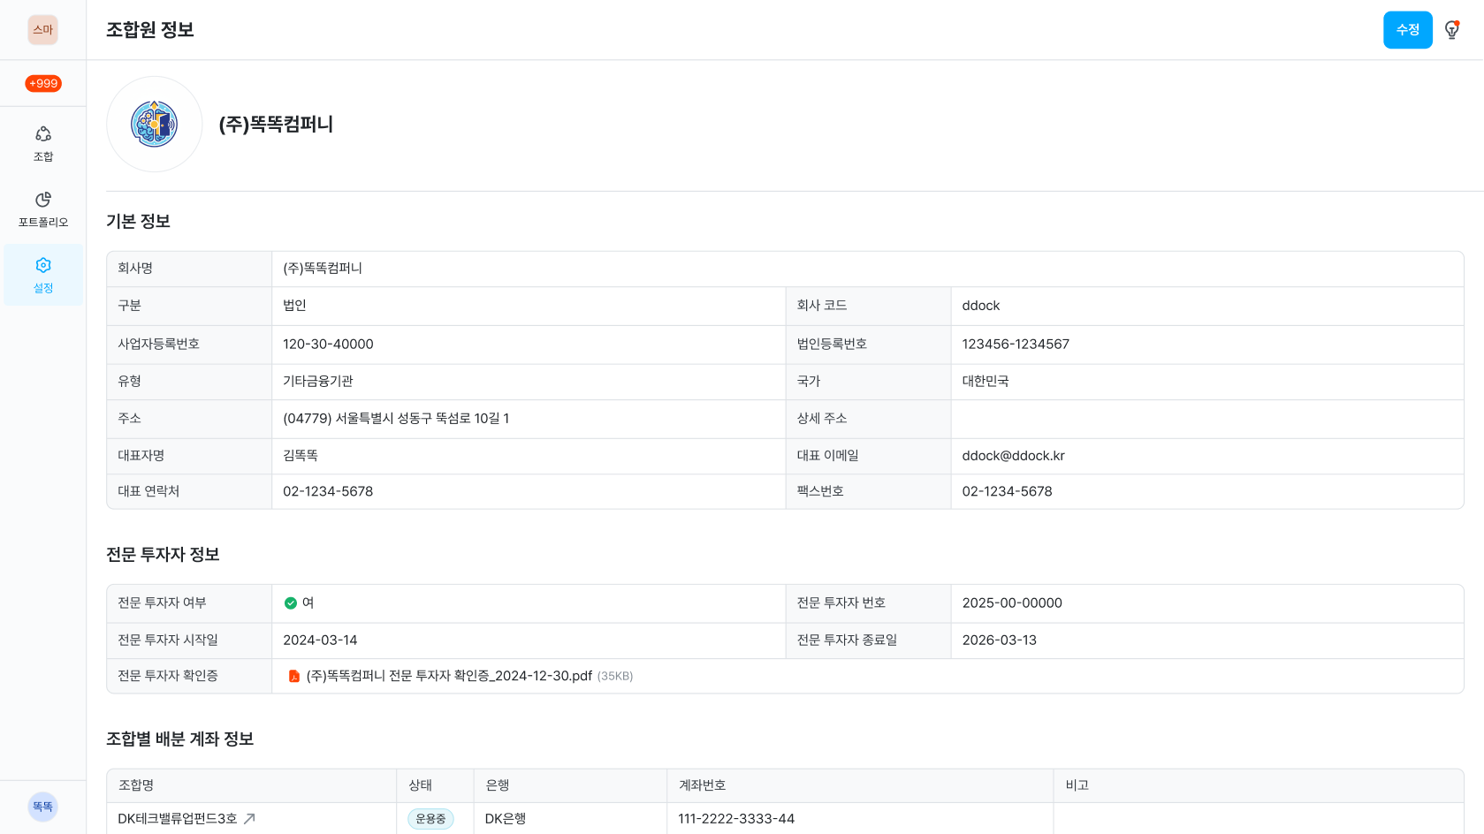
Task: Open the 전문 투자자 확인증 PDF file link
Action: point(449,676)
